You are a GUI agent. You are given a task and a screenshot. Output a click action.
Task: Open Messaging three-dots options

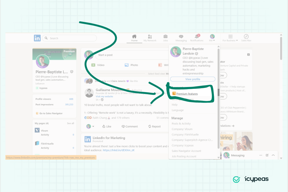261,155
